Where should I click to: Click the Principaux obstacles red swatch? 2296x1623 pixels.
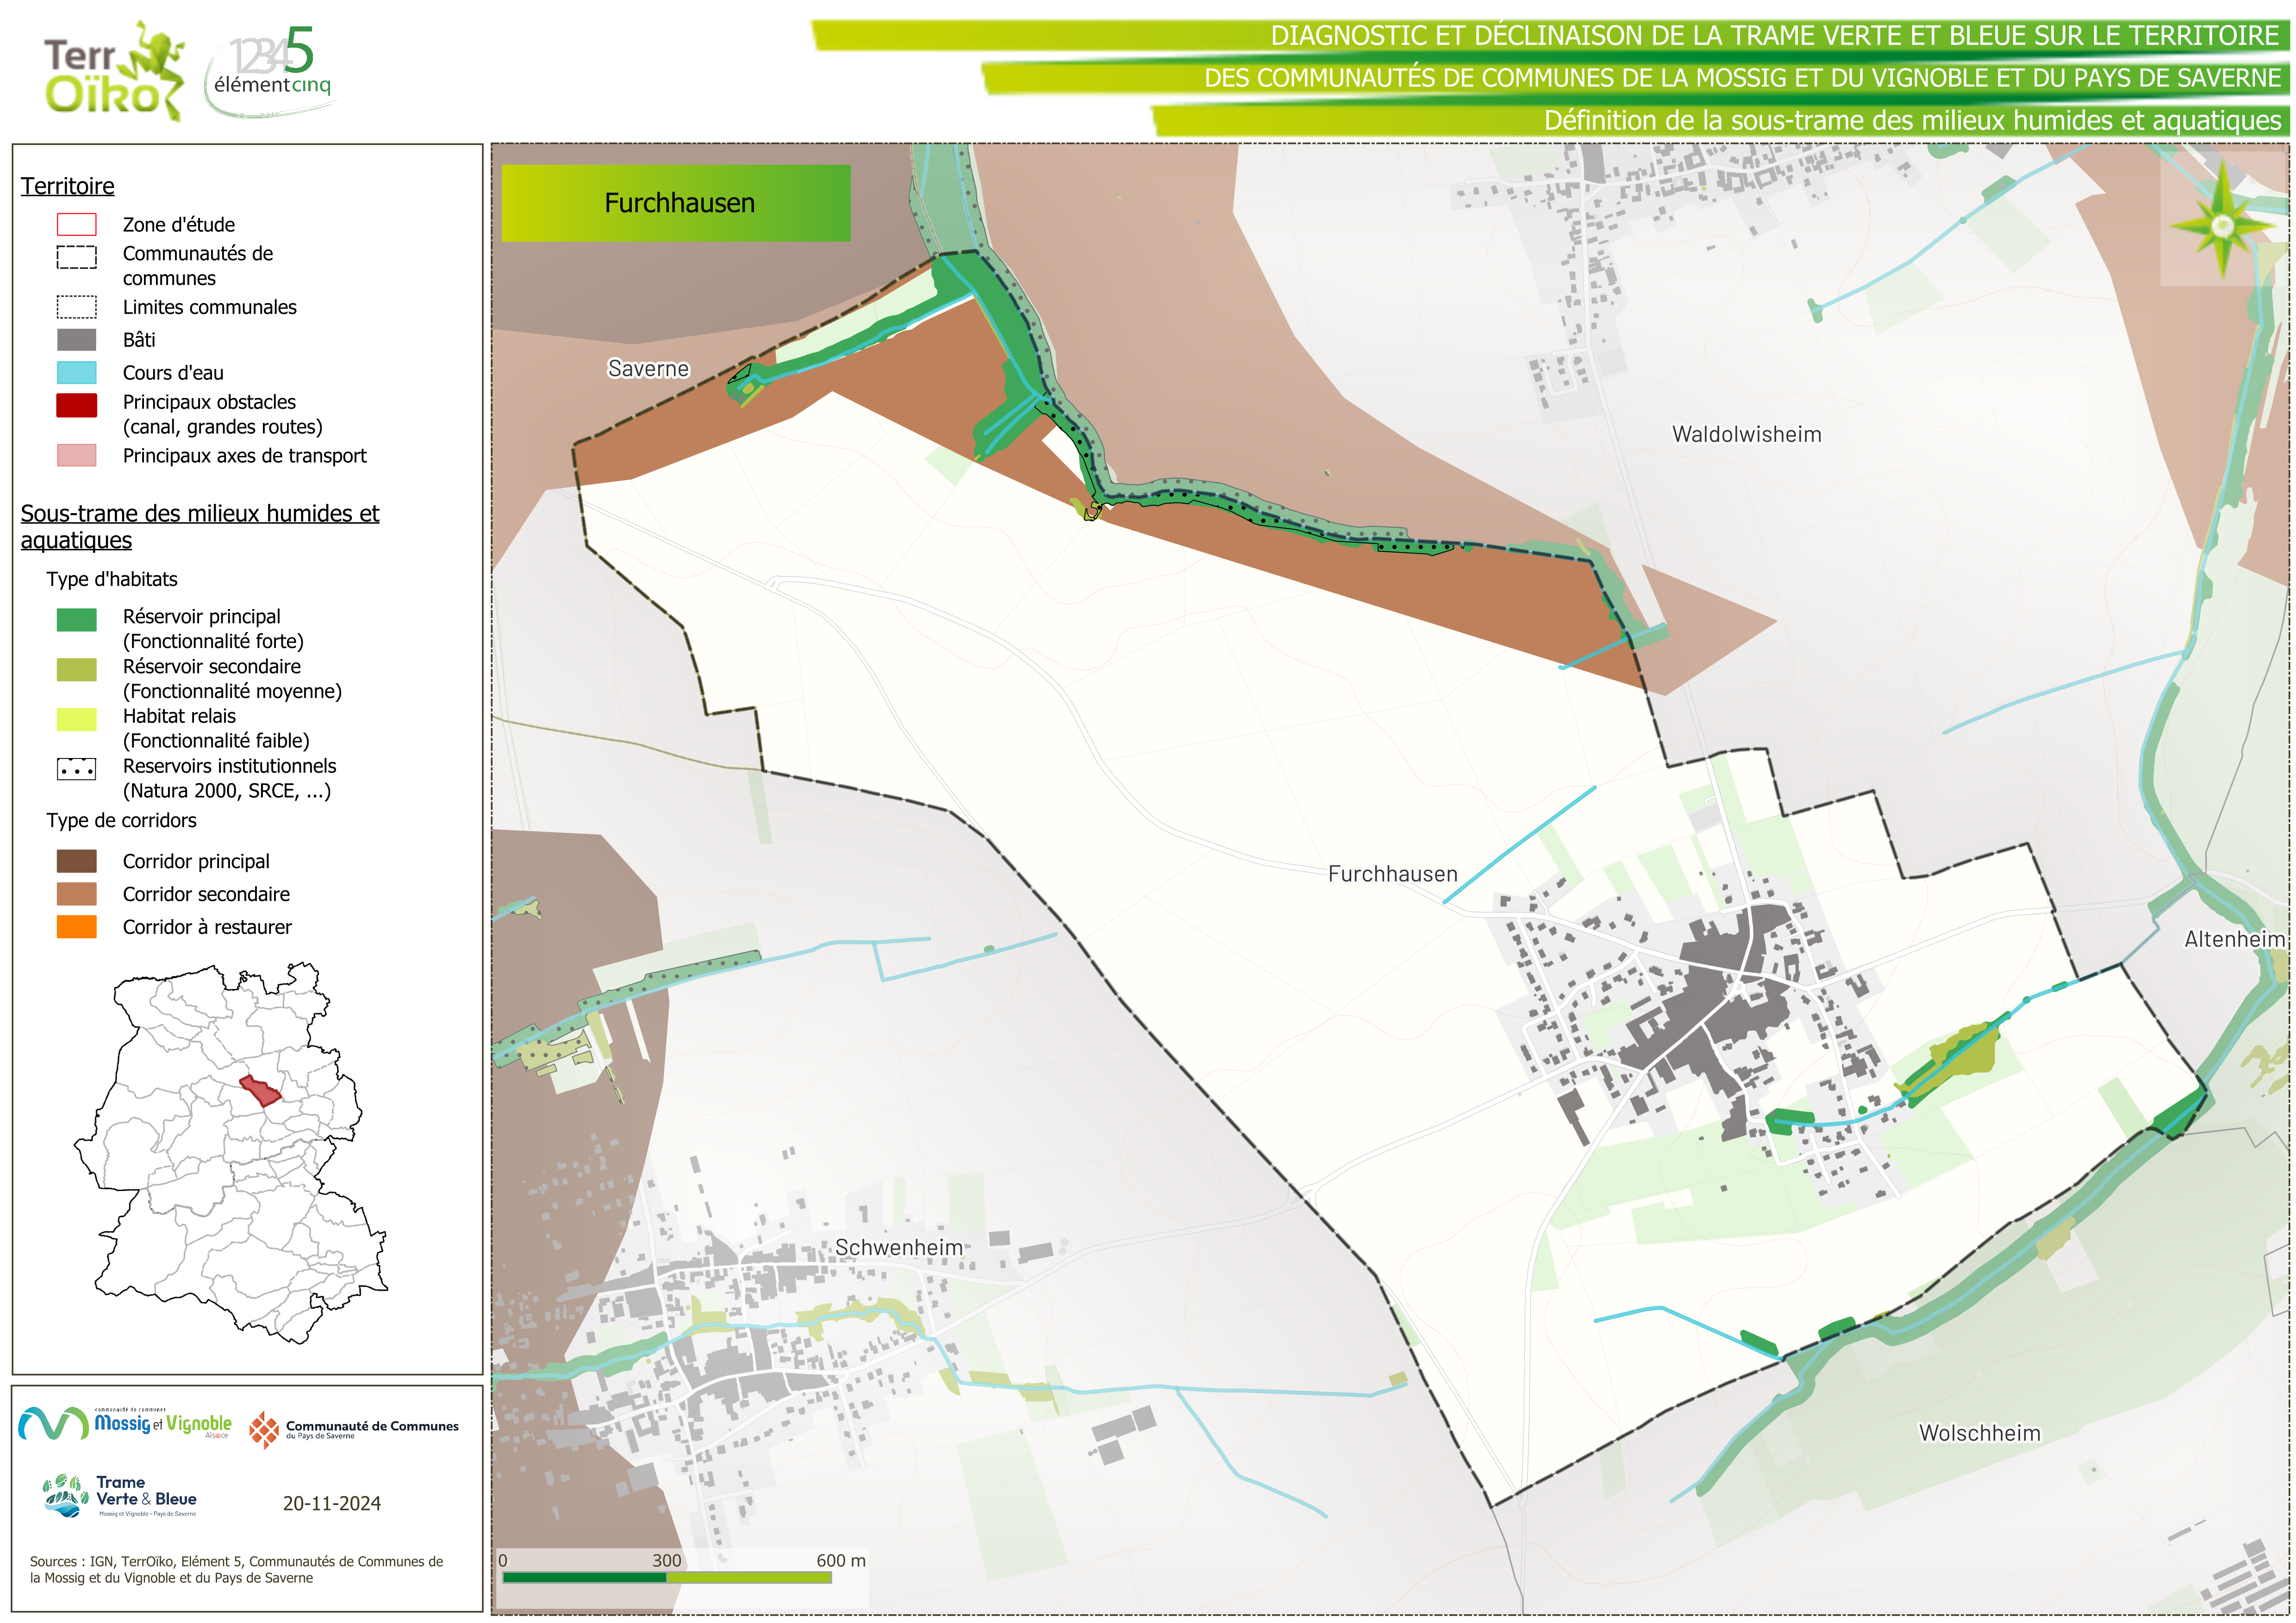tap(77, 405)
